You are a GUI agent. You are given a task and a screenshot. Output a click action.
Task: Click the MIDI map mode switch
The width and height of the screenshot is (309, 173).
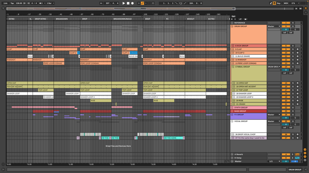(x=286, y=3)
